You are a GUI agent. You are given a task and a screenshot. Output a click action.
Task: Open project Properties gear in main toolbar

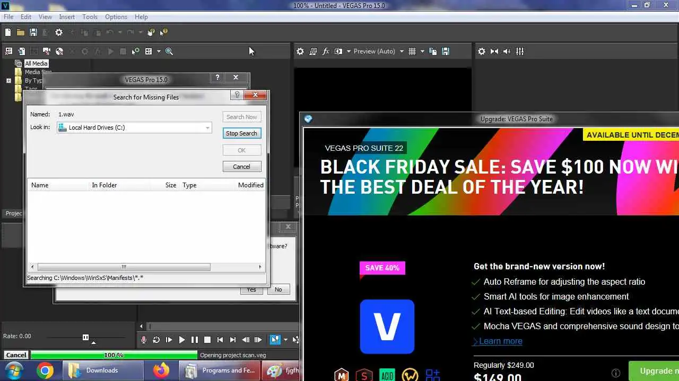coord(59,32)
